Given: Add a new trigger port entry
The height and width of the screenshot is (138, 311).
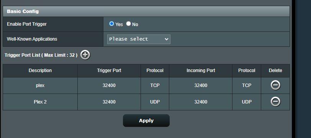Looking at the screenshot, I should tap(85, 55).
